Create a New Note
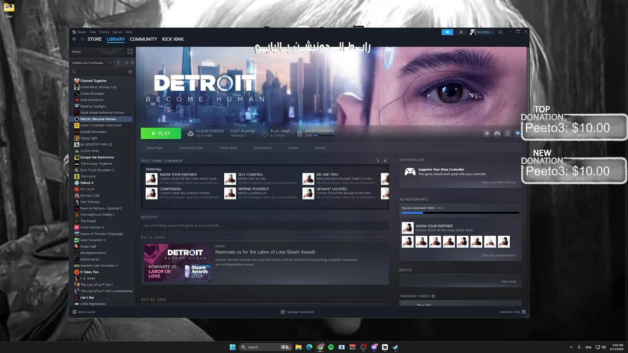 509,281
